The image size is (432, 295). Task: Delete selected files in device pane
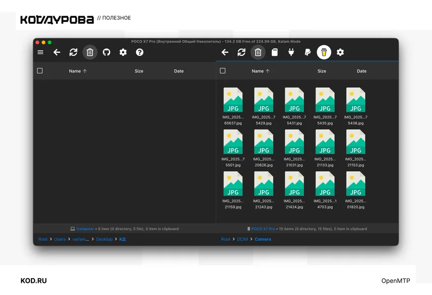click(x=258, y=52)
